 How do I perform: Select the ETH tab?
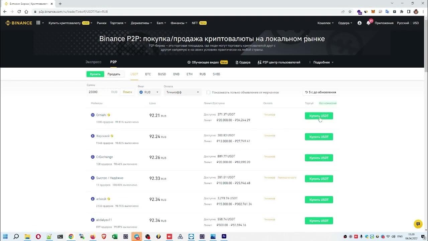[x=190, y=74]
